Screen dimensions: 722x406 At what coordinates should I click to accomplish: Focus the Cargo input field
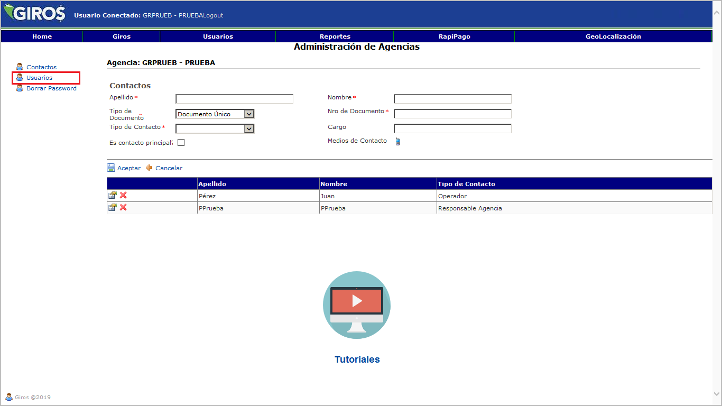click(x=452, y=128)
